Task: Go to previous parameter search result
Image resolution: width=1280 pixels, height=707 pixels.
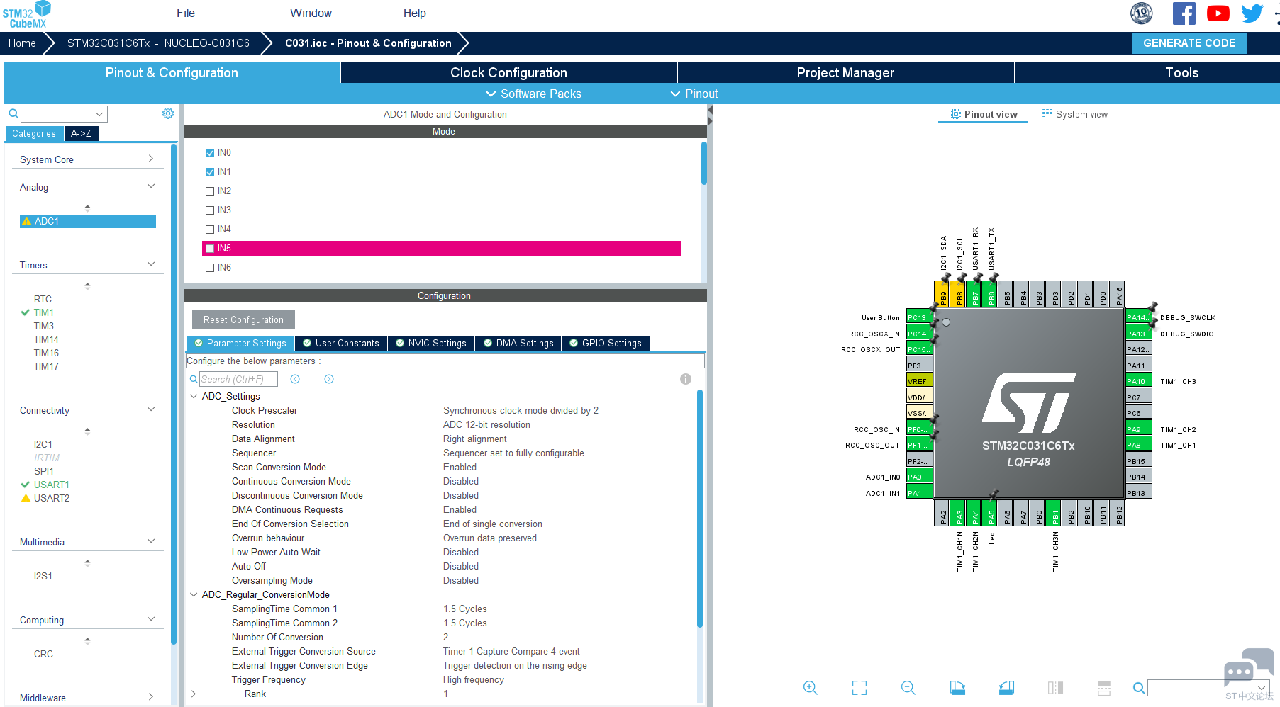Action: coord(295,379)
